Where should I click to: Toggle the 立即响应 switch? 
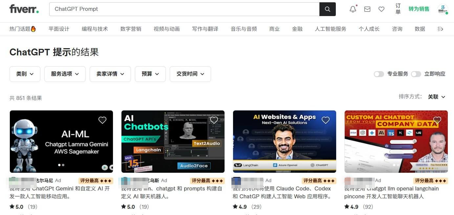[416, 74]
